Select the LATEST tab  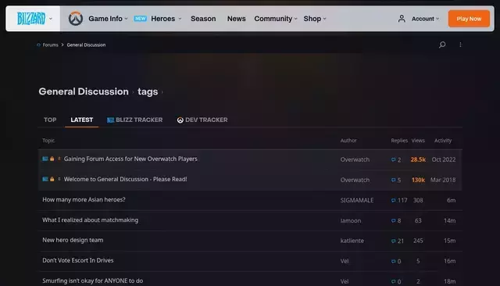click(81, 120)
